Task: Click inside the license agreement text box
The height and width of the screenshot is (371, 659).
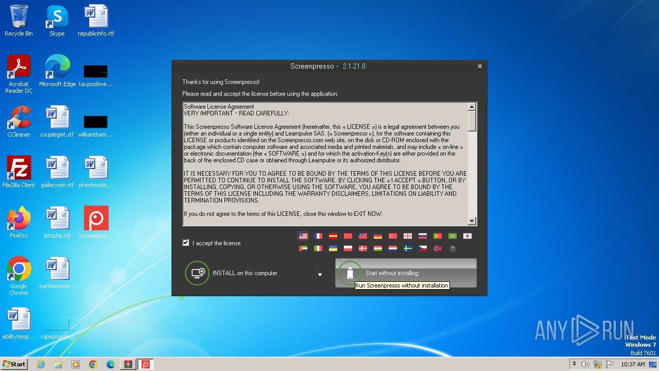Action: (325, 164)
